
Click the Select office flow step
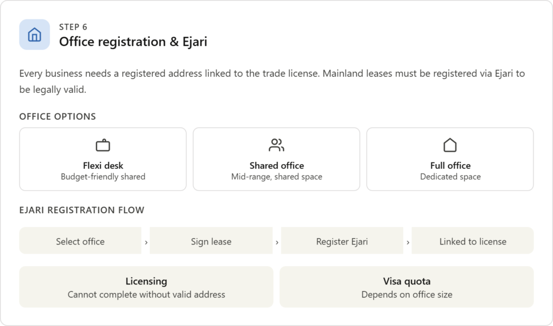coord(80,241)
